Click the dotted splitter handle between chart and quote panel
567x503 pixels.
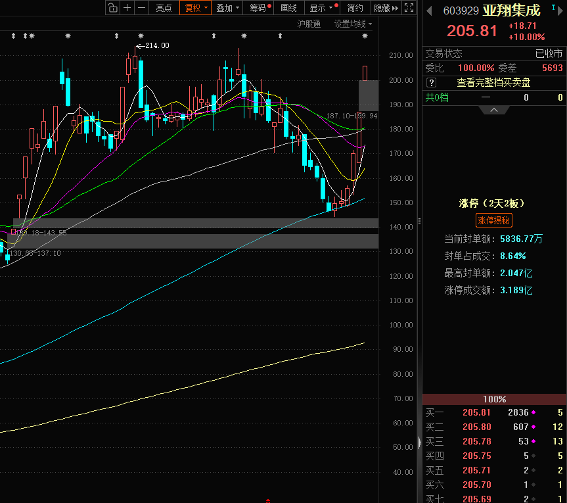[419, 221]
